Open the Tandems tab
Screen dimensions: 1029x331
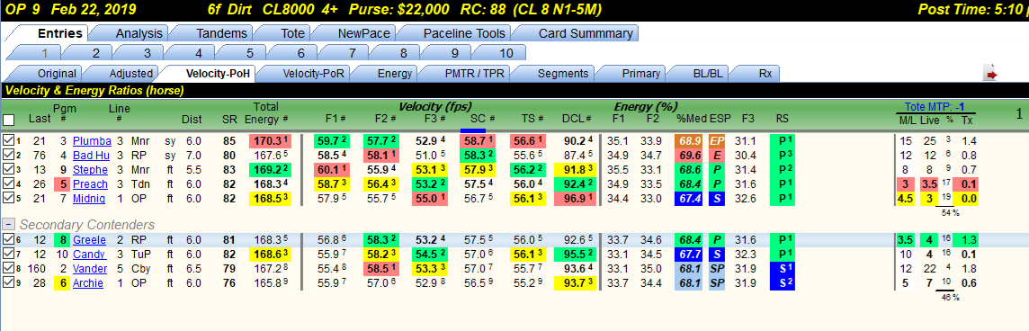(x=222, y=33)
